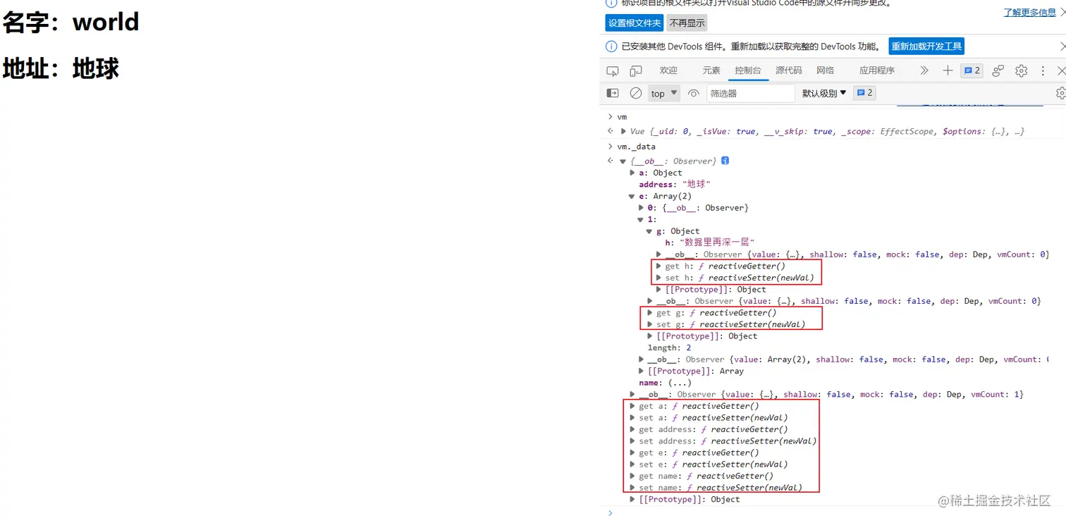Expand the get address: reactiveGetter row
This screenshot has height=523, width=1066.
[632, 429]
